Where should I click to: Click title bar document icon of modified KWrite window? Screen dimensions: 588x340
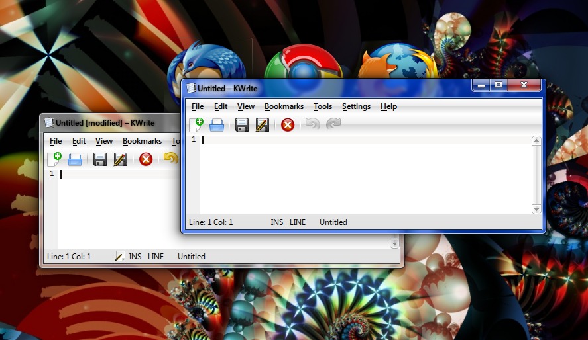coord(49,122)
